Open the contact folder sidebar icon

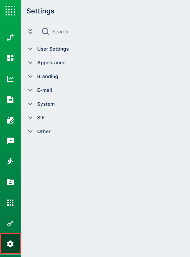[10, 182]
